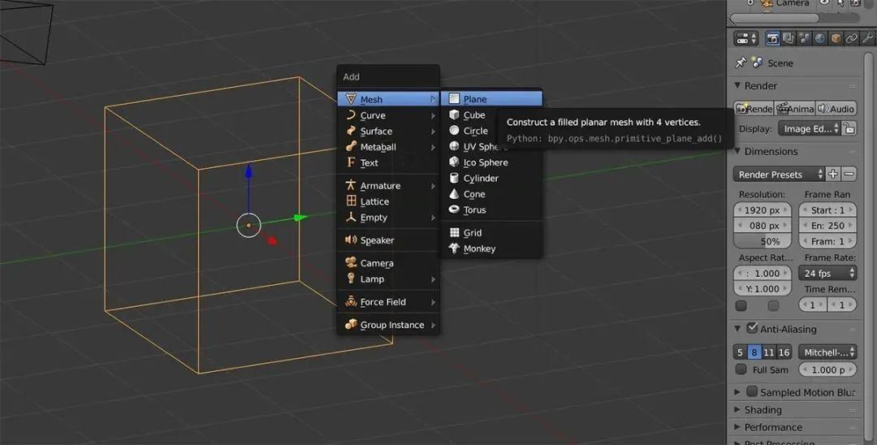Switch to Modifiers wrench tab
This screenshot has height=445, width=877.
(x=867, y=39)
